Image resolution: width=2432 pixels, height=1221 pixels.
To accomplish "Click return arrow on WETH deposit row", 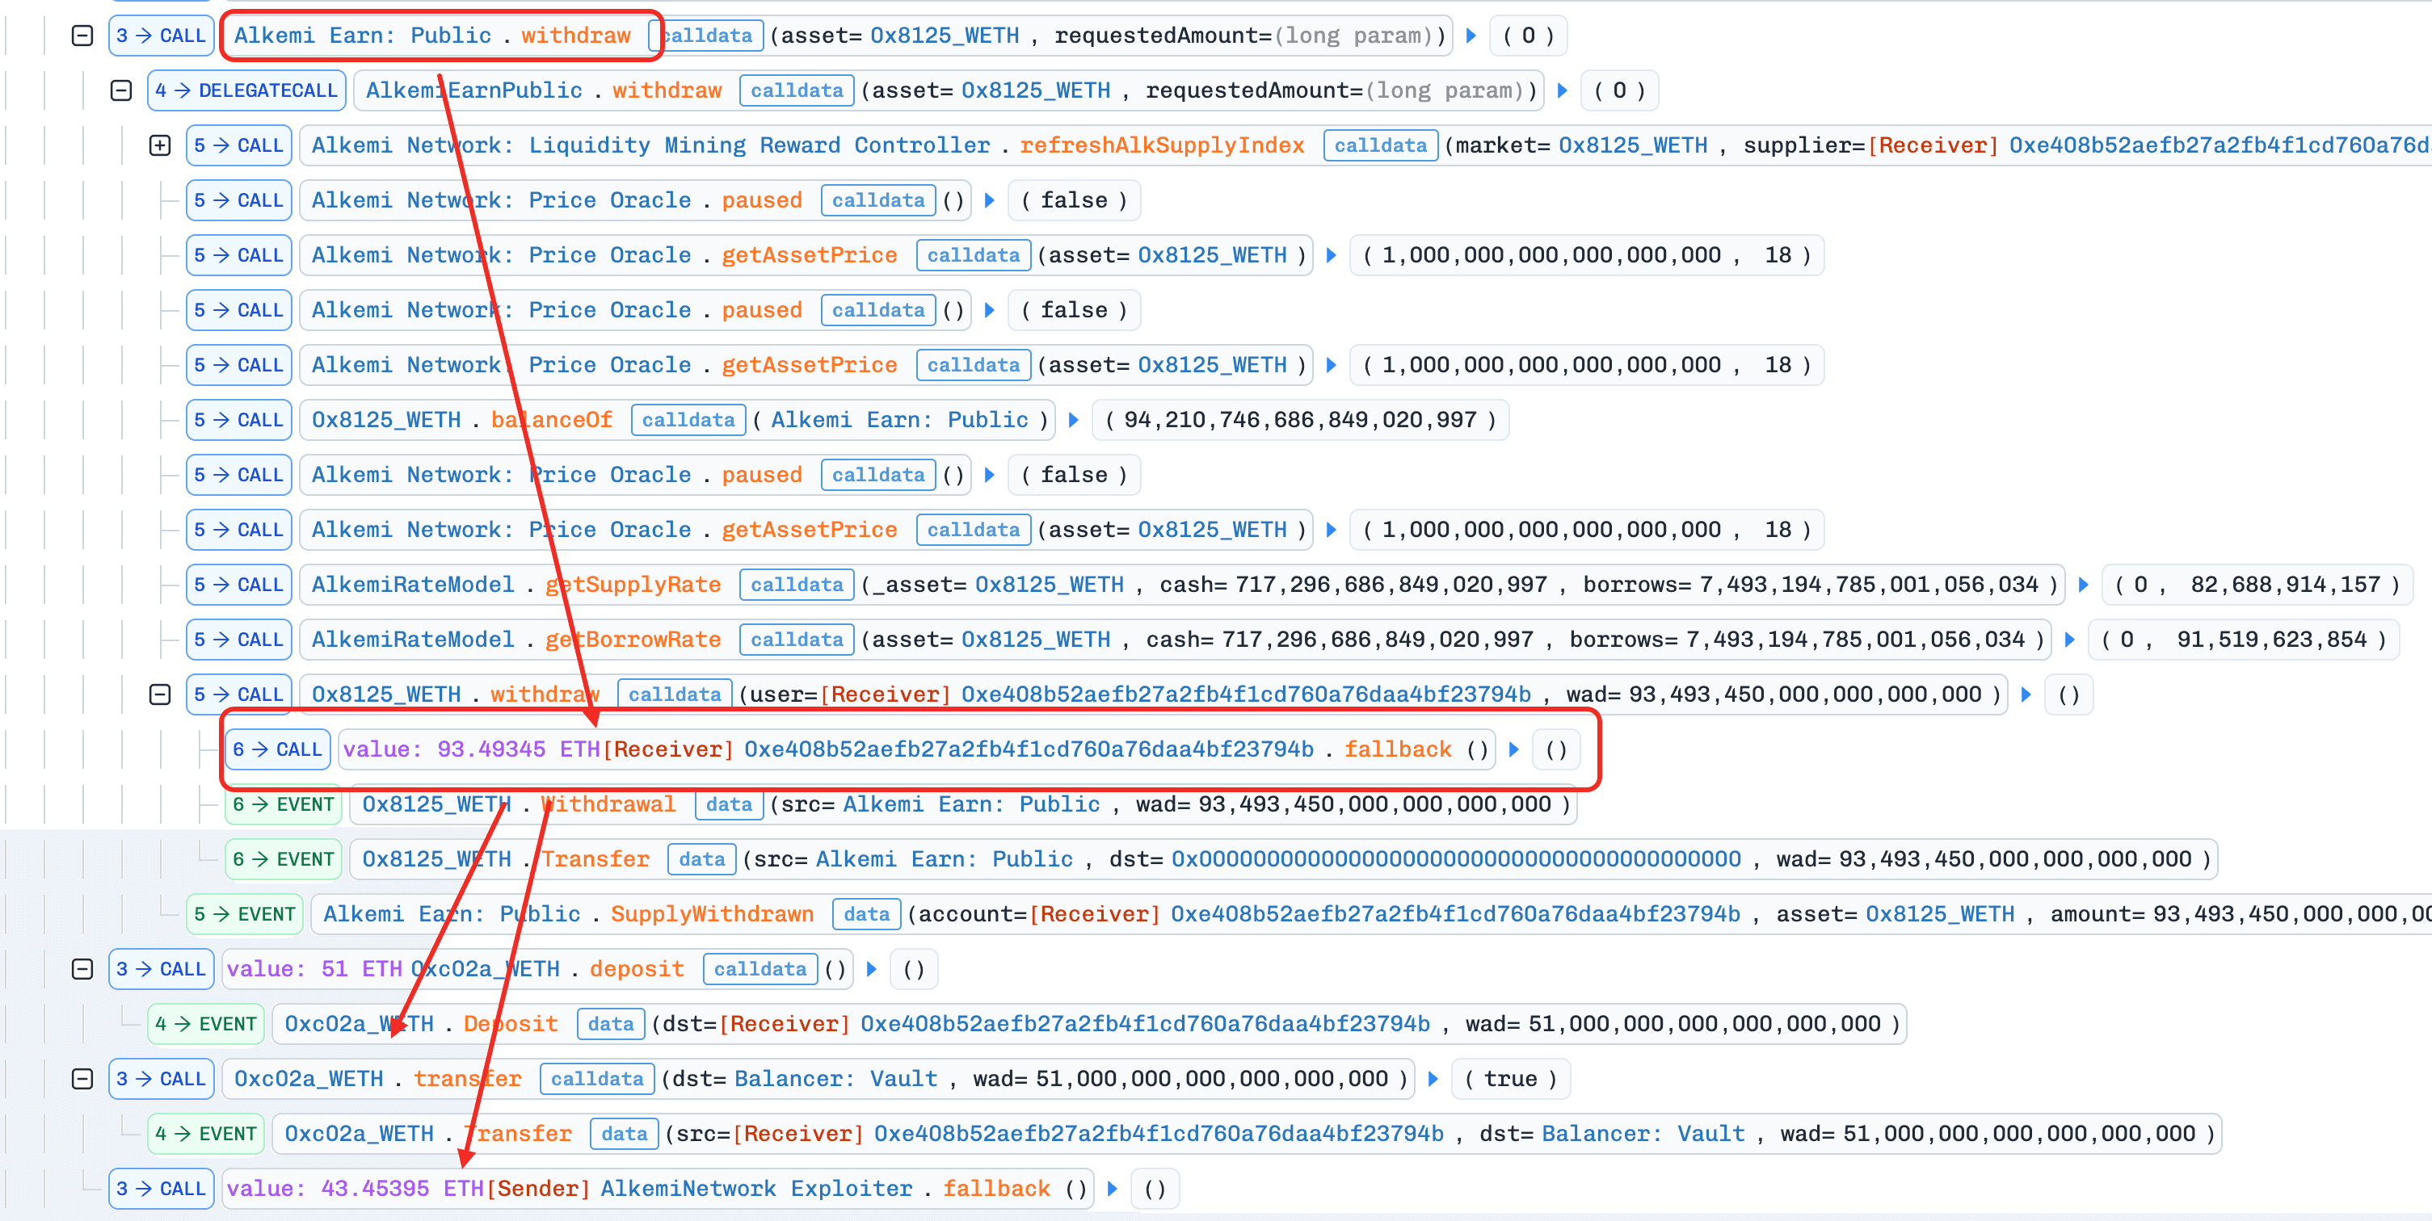I will [x=872, y=969].
